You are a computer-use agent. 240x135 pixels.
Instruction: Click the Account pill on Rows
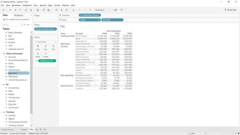[x=112, y=20]
